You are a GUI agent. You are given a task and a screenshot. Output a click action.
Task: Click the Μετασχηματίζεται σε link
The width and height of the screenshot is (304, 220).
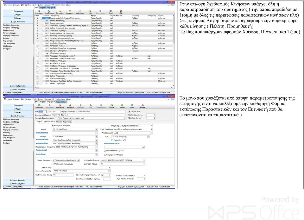112,143
